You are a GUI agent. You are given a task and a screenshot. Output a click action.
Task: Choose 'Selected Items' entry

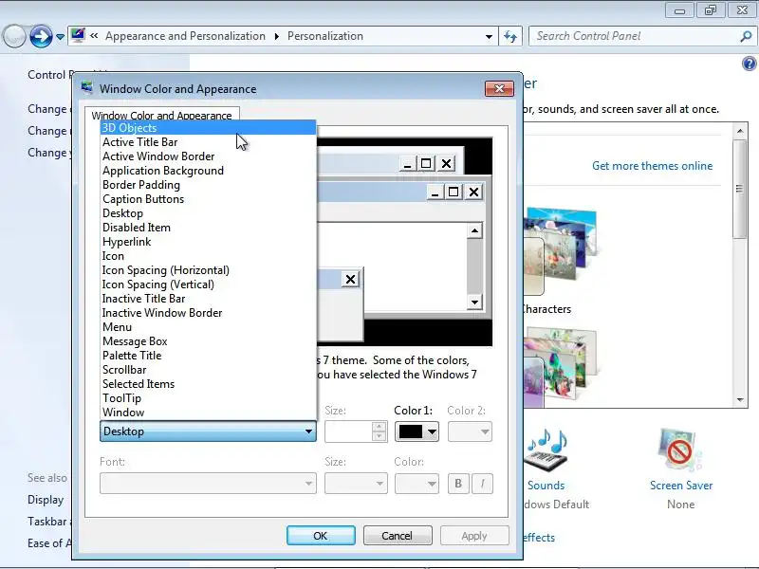(x=208, y=384)
